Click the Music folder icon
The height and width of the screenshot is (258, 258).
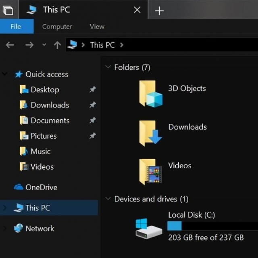(24, 151)
